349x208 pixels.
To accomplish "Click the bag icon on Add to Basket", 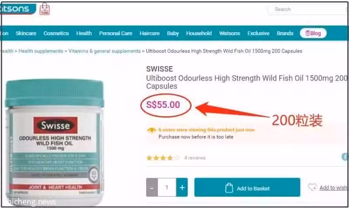I will pyautogui.click(x=229, y=188).
